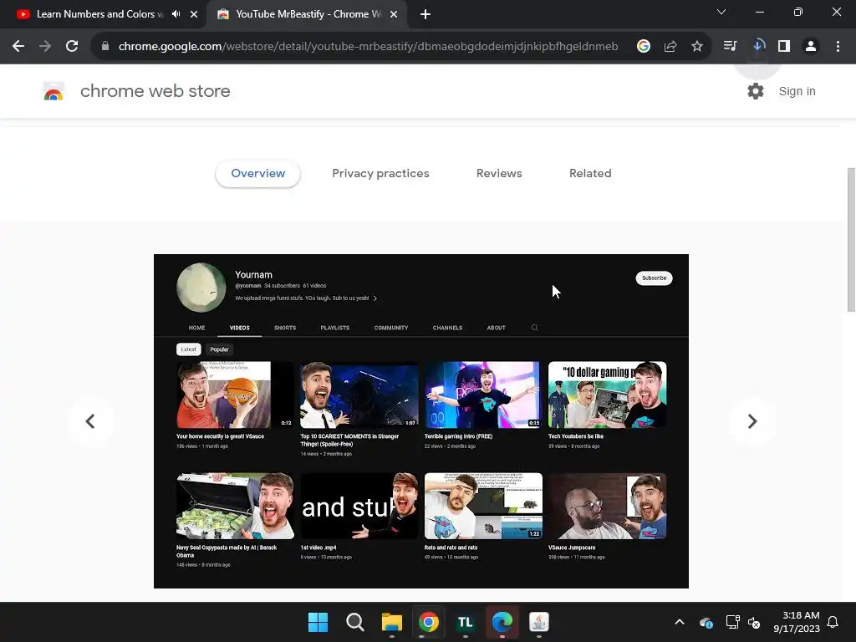
Task: Open the TL app from taskbar
Action: [465, 622]
